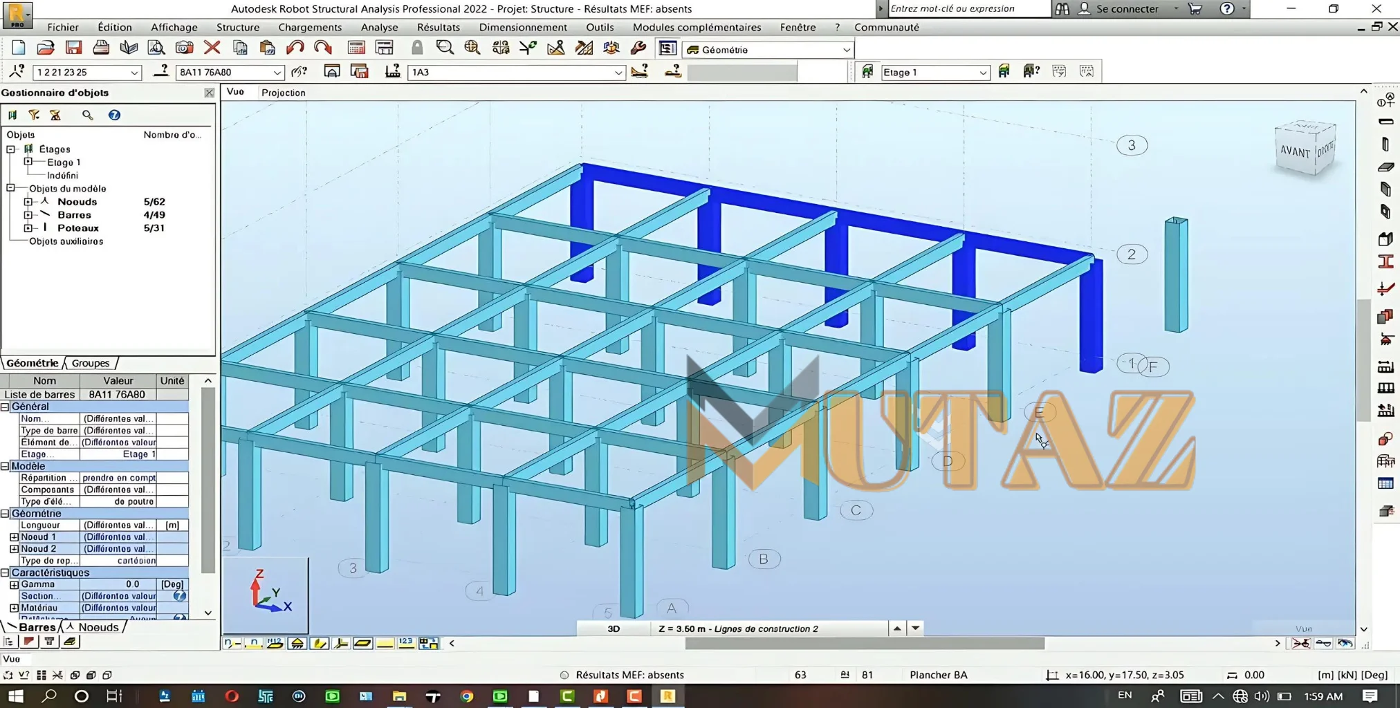Click the AVANT face of the view cube
The width and height of the screenshot is (1400, 708).
pos(1295,151)
